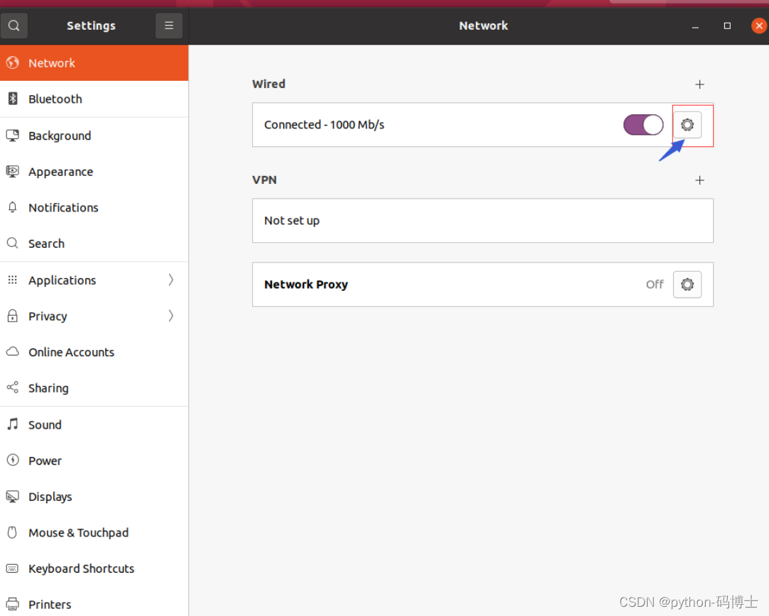Click the Privacy lock icon

(13, 316)
